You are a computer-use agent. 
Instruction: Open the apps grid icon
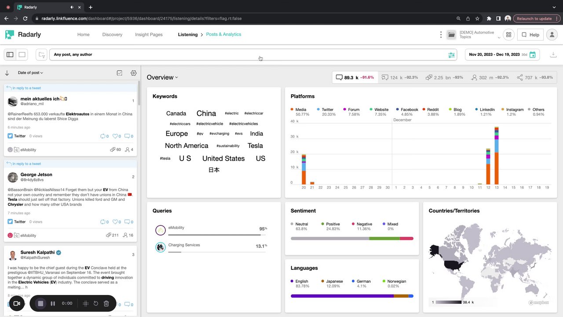[x=508, y=35]
